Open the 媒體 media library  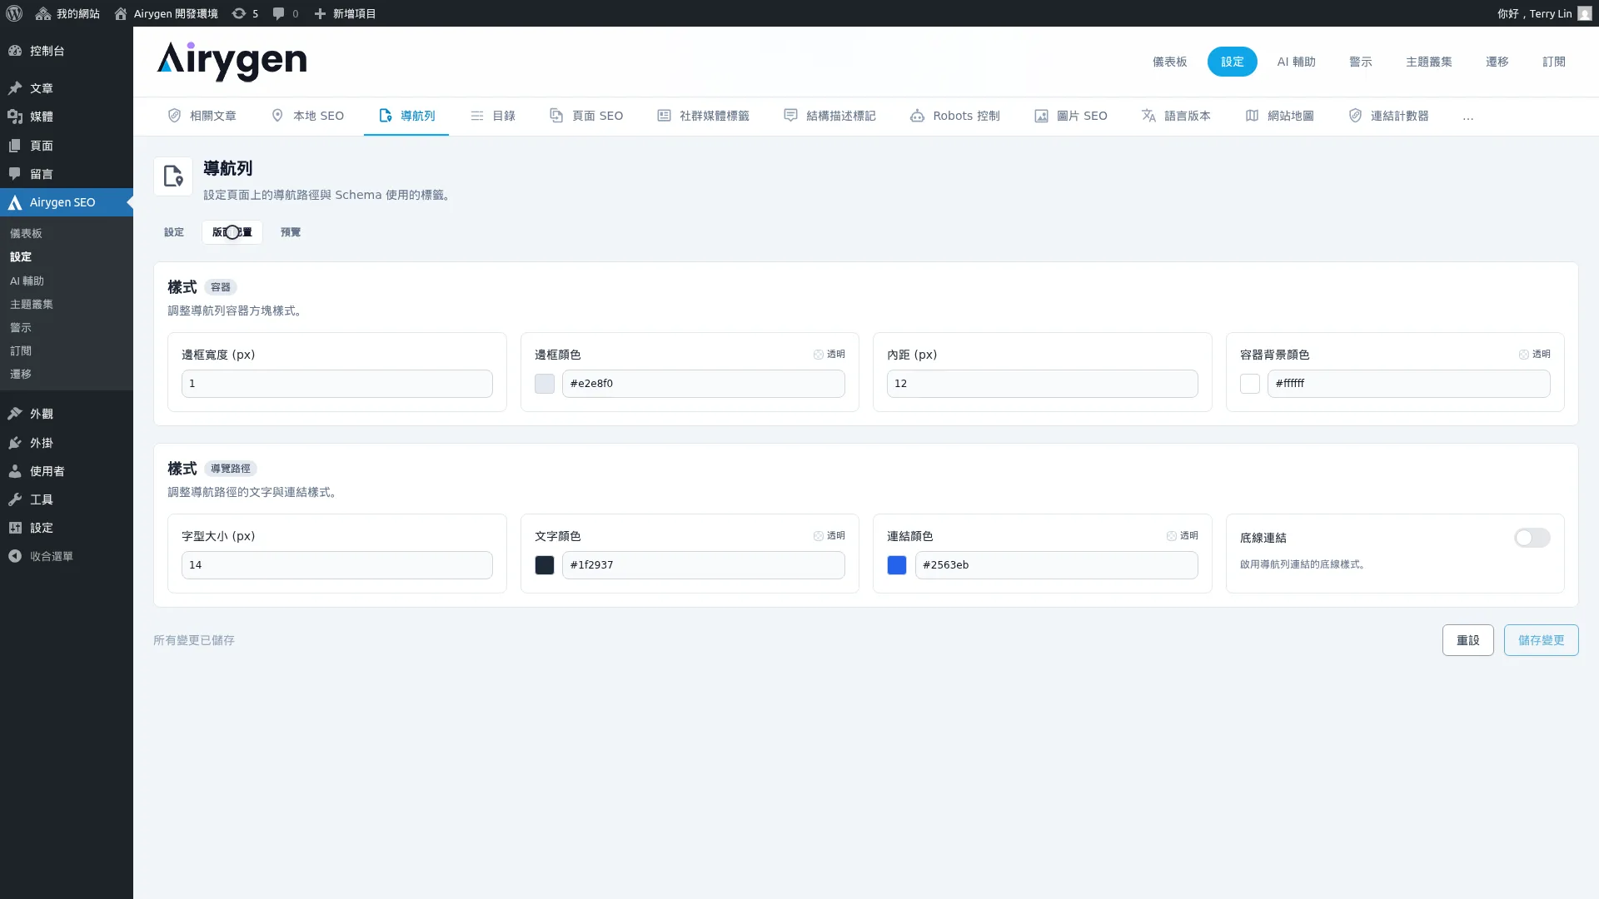point(67,117)
